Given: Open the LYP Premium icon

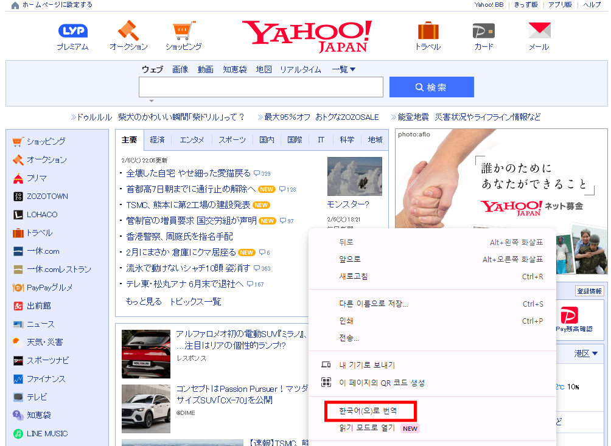Looking at the screenshot, I should click(x=73, y=31).
